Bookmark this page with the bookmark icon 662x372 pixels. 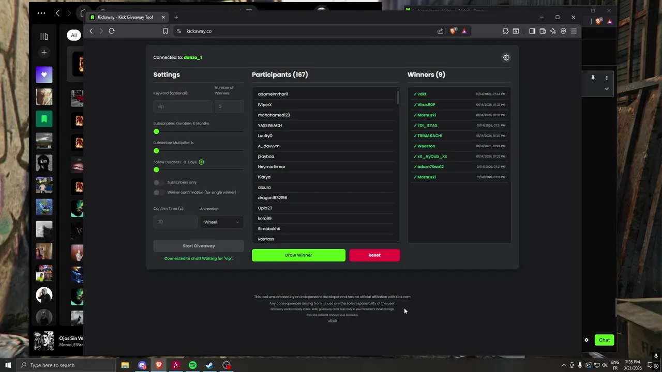coord(165,31)
